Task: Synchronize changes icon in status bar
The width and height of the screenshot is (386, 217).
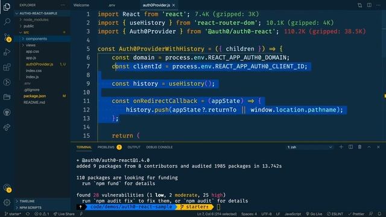Action: point(28,214)
